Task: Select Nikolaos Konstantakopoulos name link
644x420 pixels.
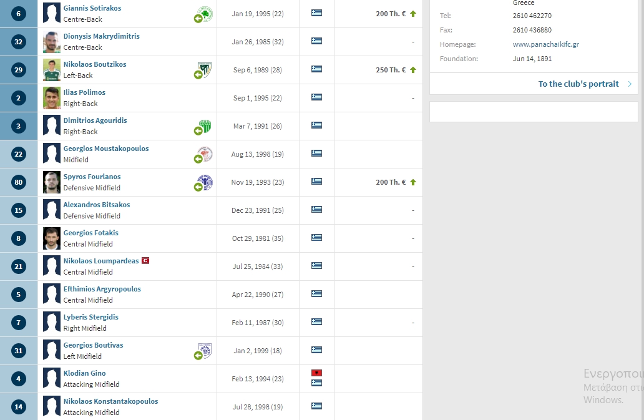Action: click(110, 401)
